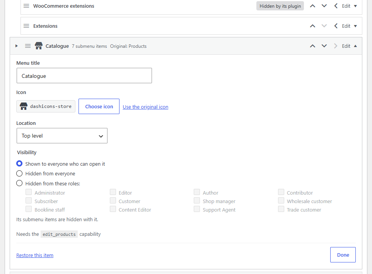
Task: Move Extensions item up
Action: click(x=313, y=26)
